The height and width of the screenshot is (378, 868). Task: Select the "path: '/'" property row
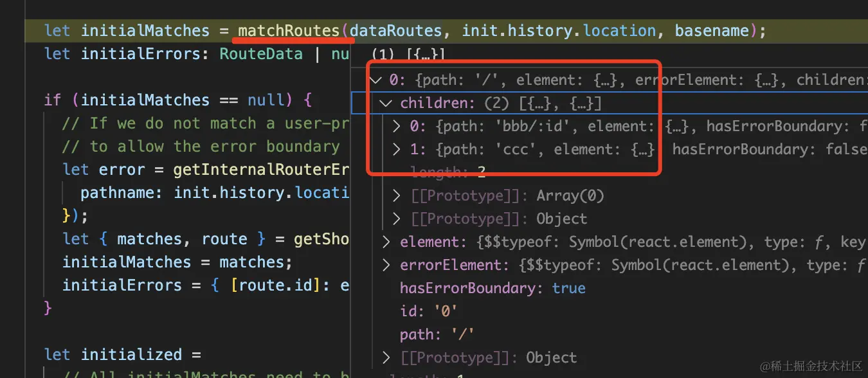tap(437, 335)
